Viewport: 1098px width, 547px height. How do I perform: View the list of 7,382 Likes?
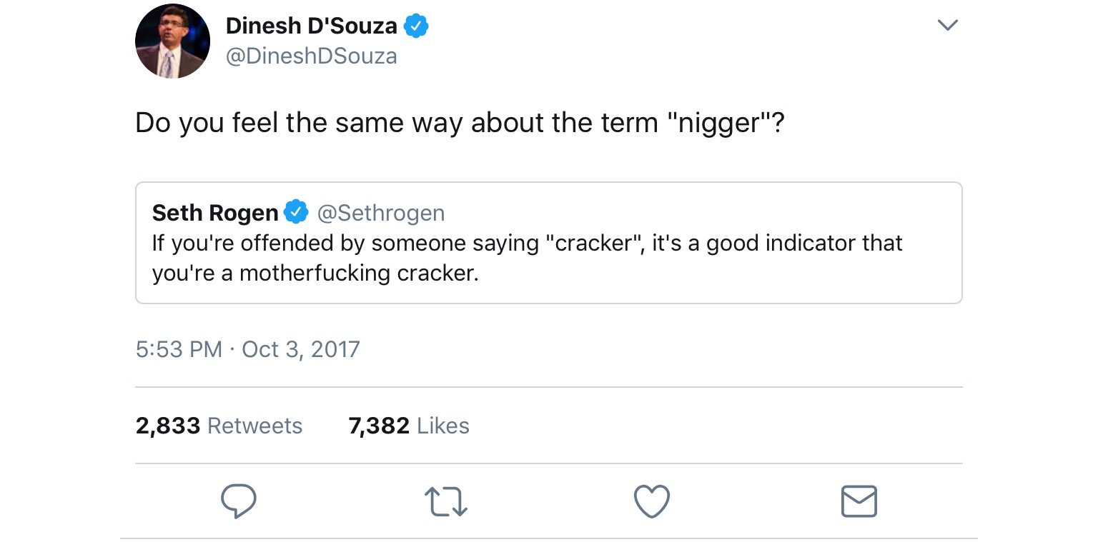click(409, 426)
